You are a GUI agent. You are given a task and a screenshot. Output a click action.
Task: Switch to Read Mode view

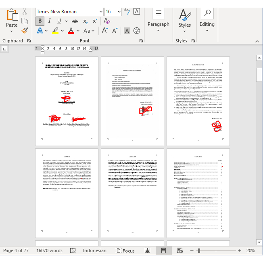pyautogui.click(x=148, y=250)
